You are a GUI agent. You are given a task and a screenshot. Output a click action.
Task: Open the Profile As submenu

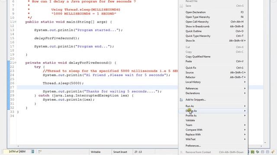pyautogui.click(x=213, y=115)
